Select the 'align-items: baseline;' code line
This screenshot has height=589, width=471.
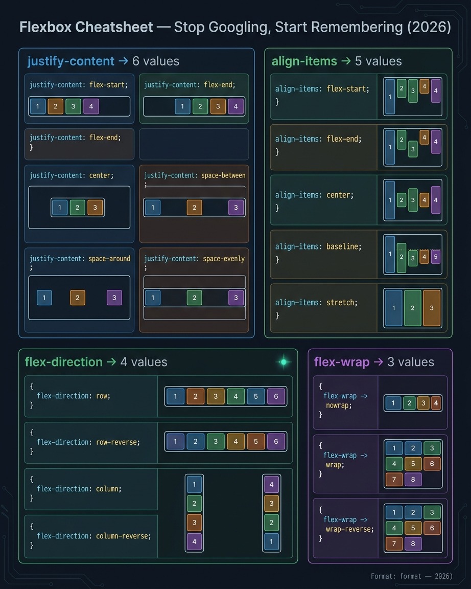click(318, 246)
